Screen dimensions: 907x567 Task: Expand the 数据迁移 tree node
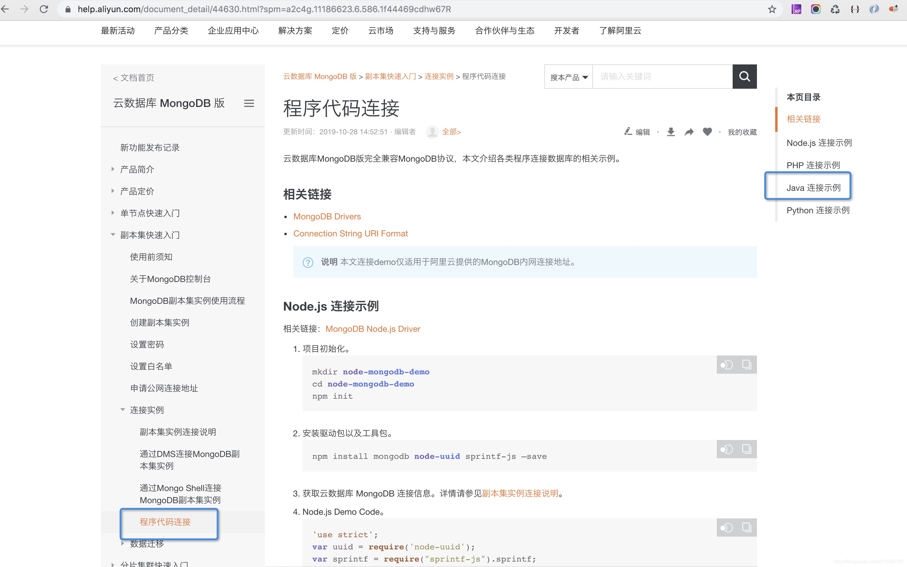[122, 543]
